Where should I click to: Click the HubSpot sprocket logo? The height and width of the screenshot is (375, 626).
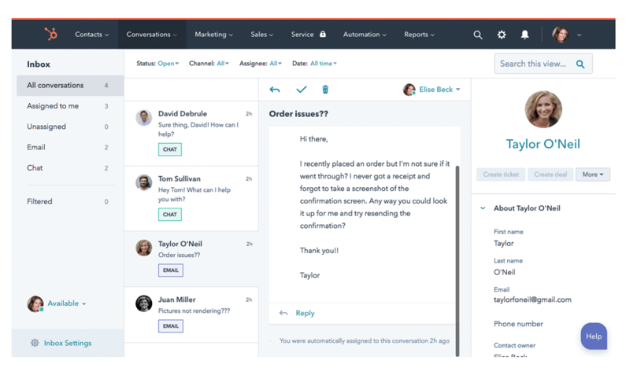pos(51,34)
